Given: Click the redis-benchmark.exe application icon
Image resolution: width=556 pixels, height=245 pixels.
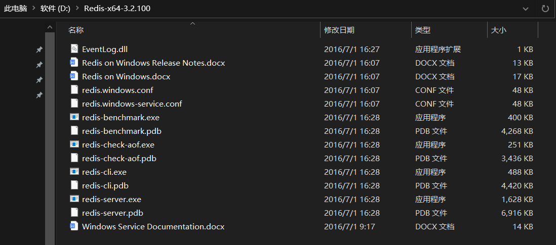Looking at the screenshot, I should pyautogui.click(x=74, y=117).
